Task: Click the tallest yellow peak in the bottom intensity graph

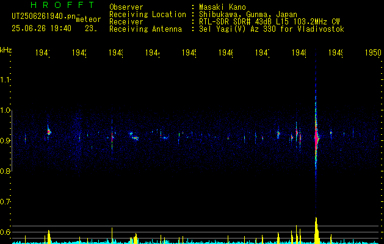Action: pos(316,230)
